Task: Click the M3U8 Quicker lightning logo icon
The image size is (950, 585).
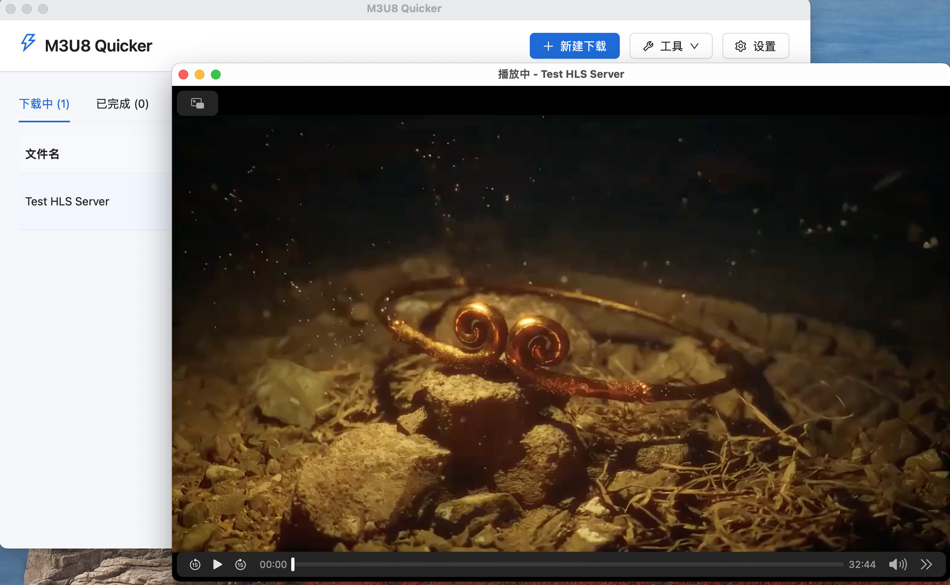Action: 28,43
